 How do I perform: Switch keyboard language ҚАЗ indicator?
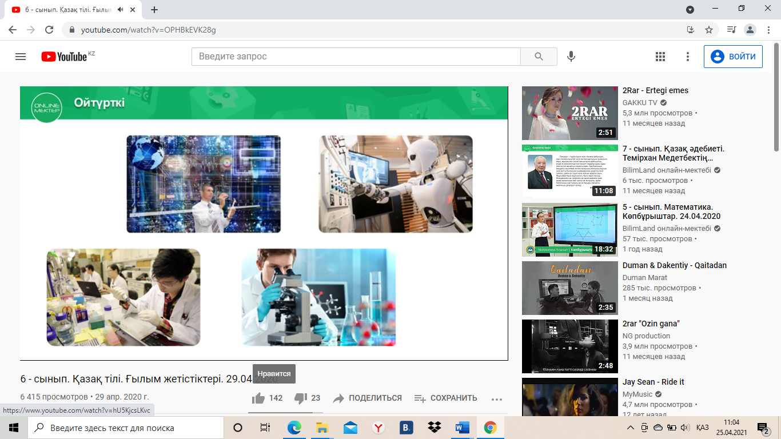pyautogui.click(x=703, y=428)
